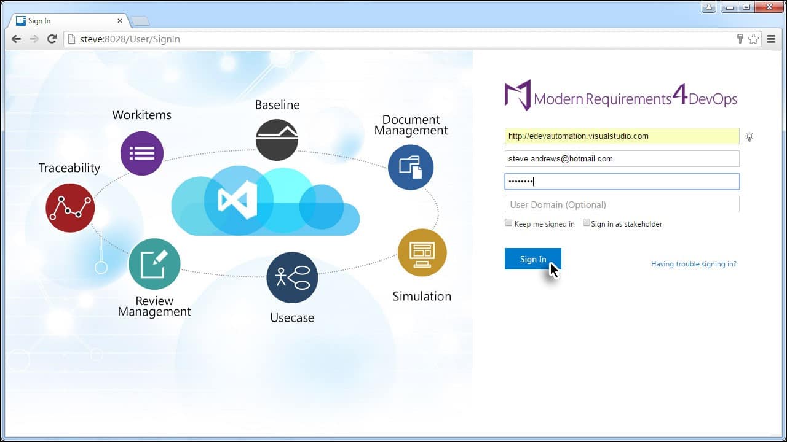Focus the server URL input field
787x442 pixels.
pos(622,136)
